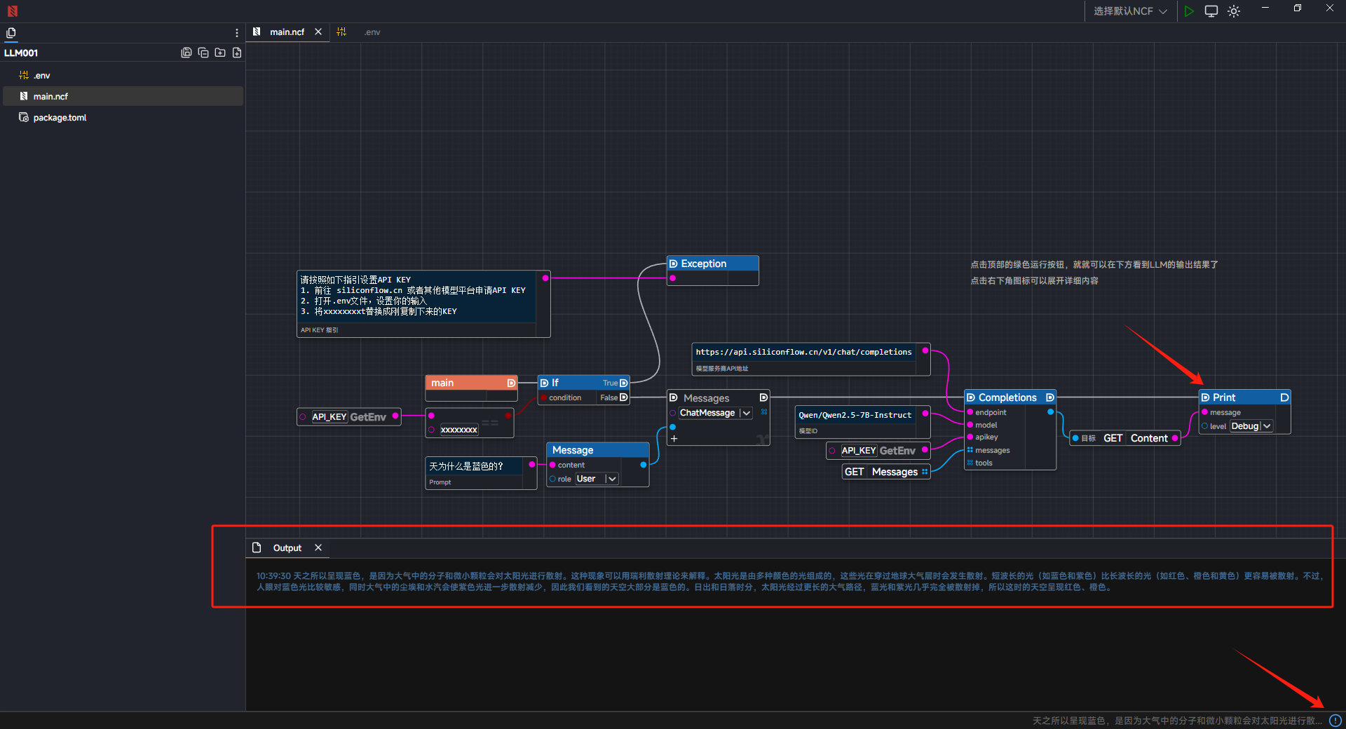
Task: Open the sidebar three-dot more menu
Action: tap(237, 33)
